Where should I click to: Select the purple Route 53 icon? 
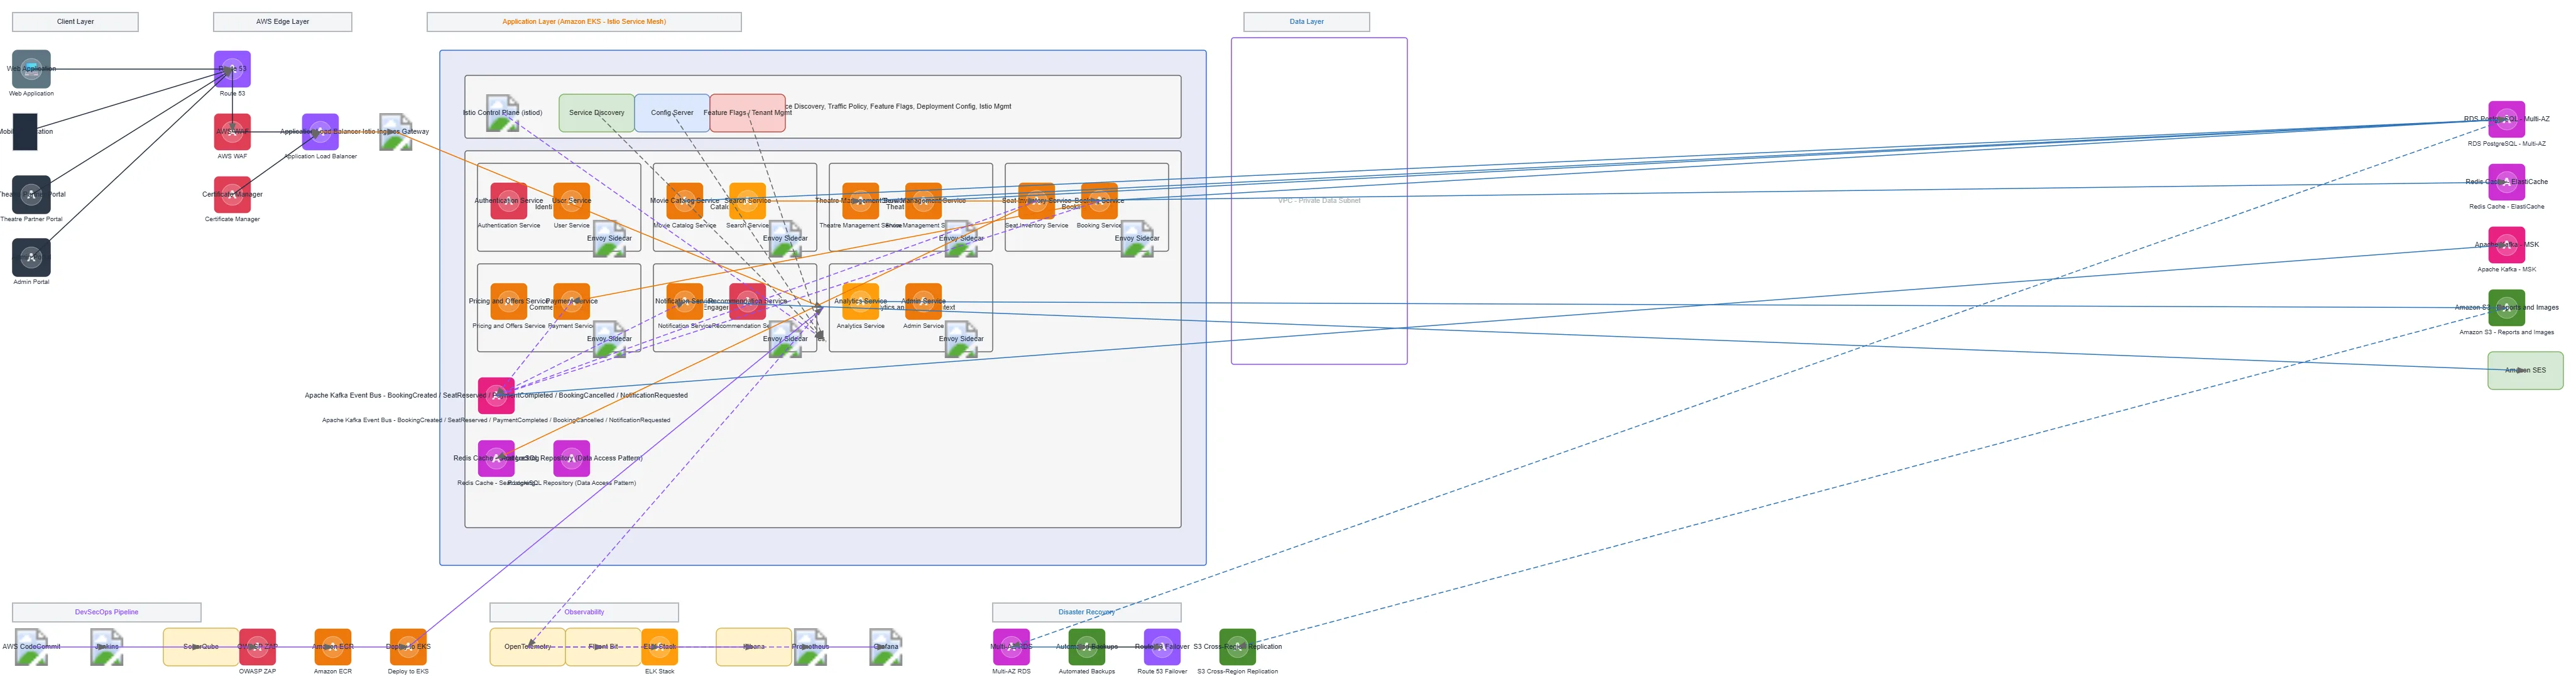[232, 69]
